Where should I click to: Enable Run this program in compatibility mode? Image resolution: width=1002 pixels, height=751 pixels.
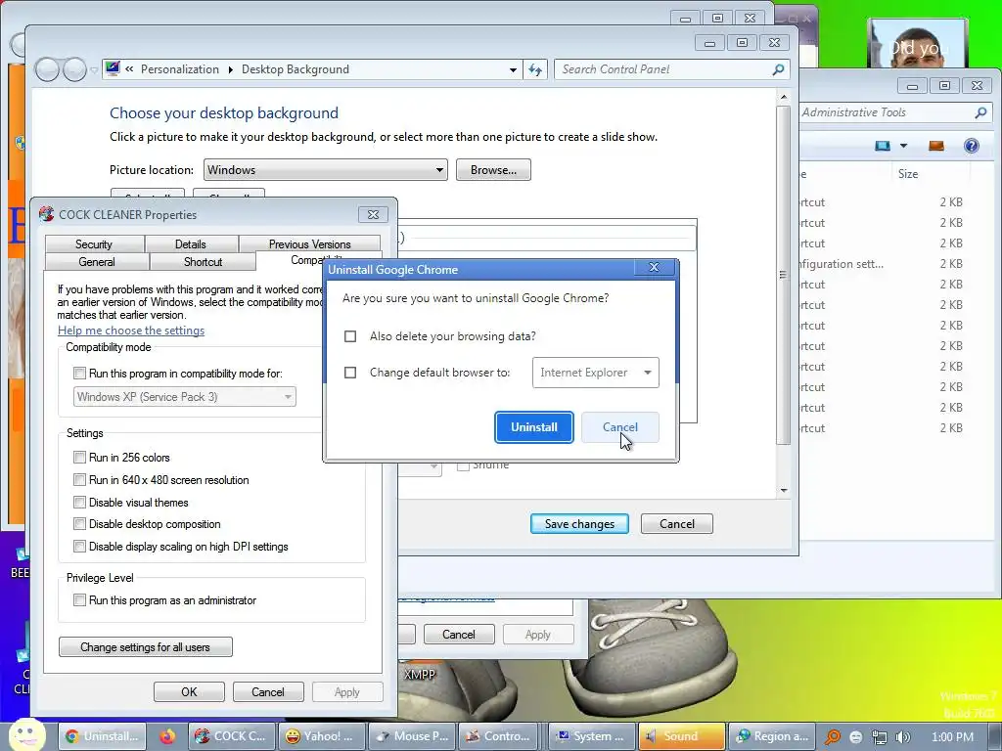pos(80,373)
